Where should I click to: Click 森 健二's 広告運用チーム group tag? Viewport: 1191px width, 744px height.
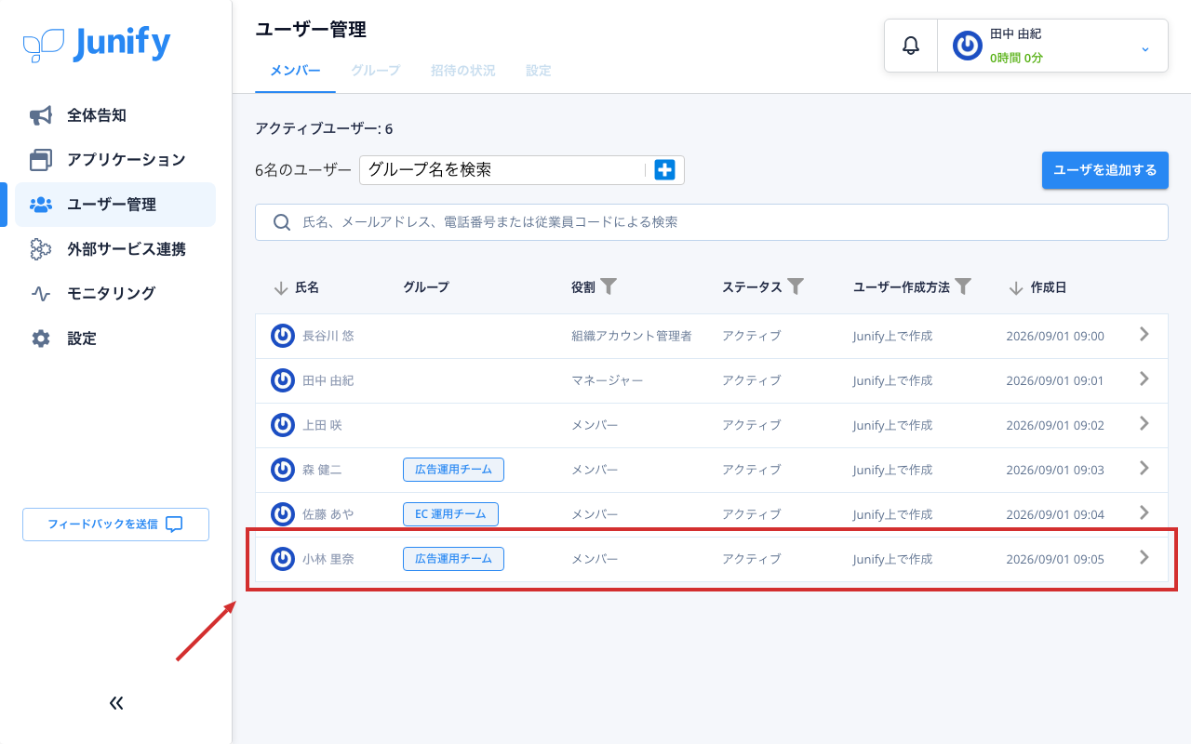[453, 470]
